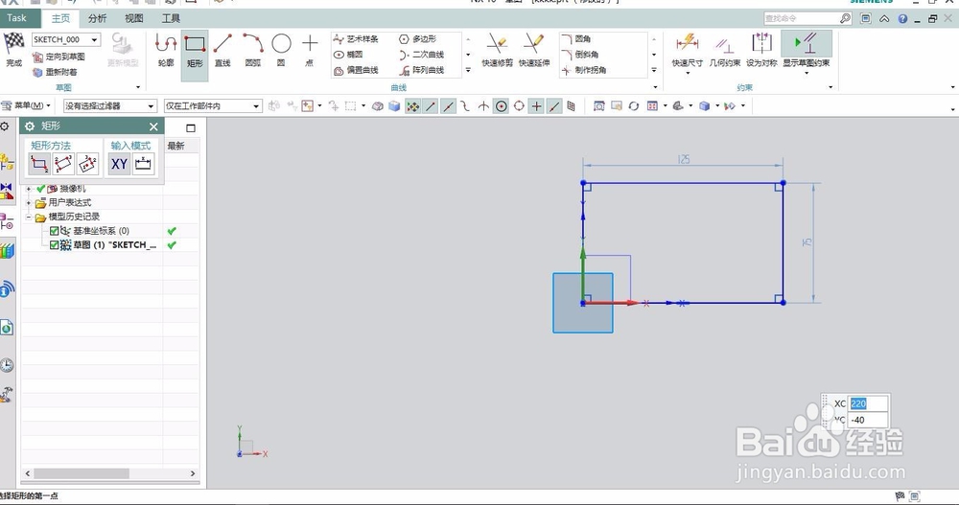The height and width of the screenshot is (505, 959).
Task: Open the SKETCH_000 name dropdown
Action: click(95, 39)
